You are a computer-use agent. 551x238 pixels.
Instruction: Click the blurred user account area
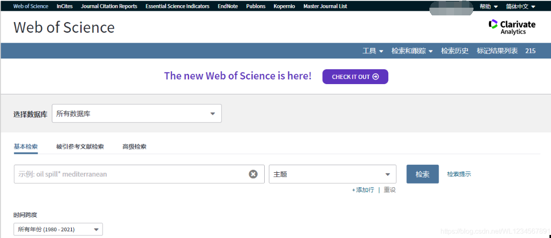tap(451, 8)
